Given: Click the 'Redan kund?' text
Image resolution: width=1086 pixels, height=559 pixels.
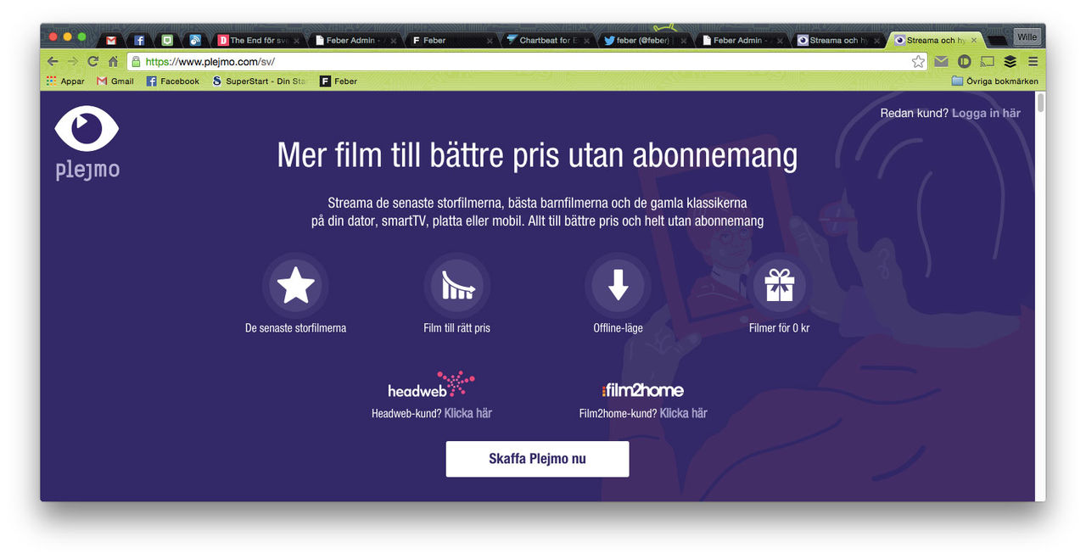Looking at the screenshot, I should 915,113.
